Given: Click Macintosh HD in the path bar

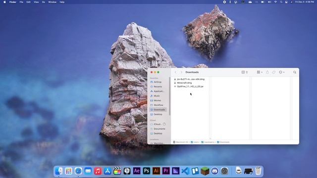Looking at the screenshot, I should [180, 142].
